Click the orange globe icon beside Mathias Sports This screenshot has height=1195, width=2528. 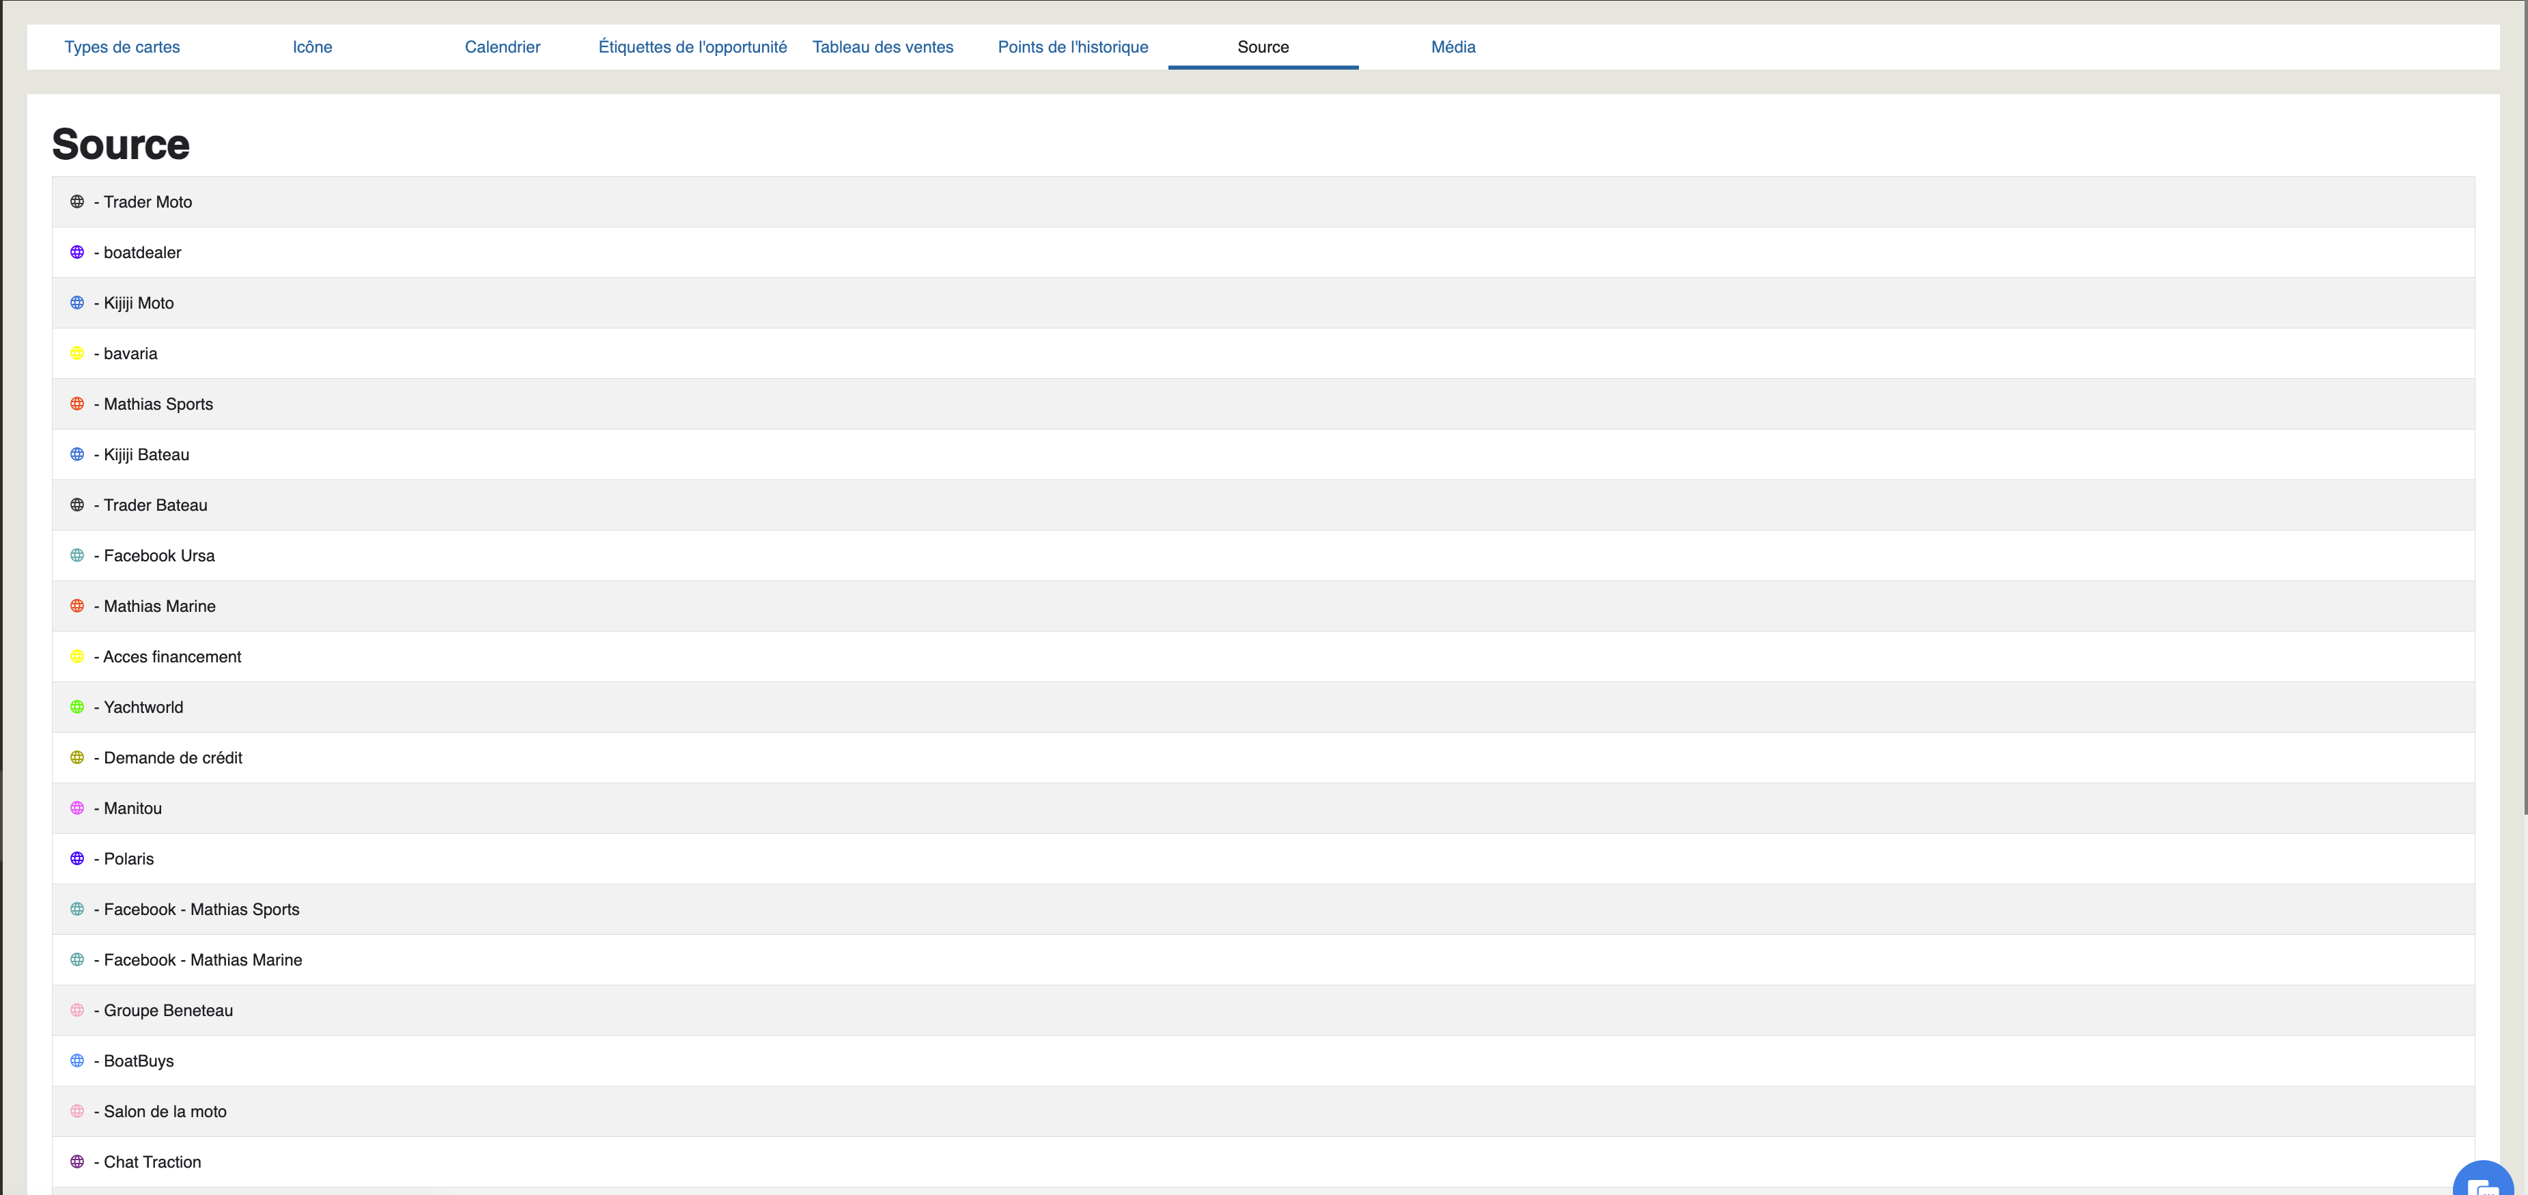(x=76, y=404)
